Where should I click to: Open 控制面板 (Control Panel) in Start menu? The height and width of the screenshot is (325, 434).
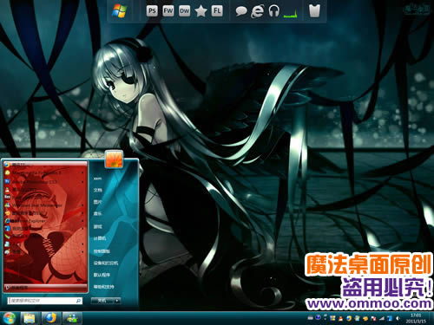pyautogui.click(x=102, y=251)
